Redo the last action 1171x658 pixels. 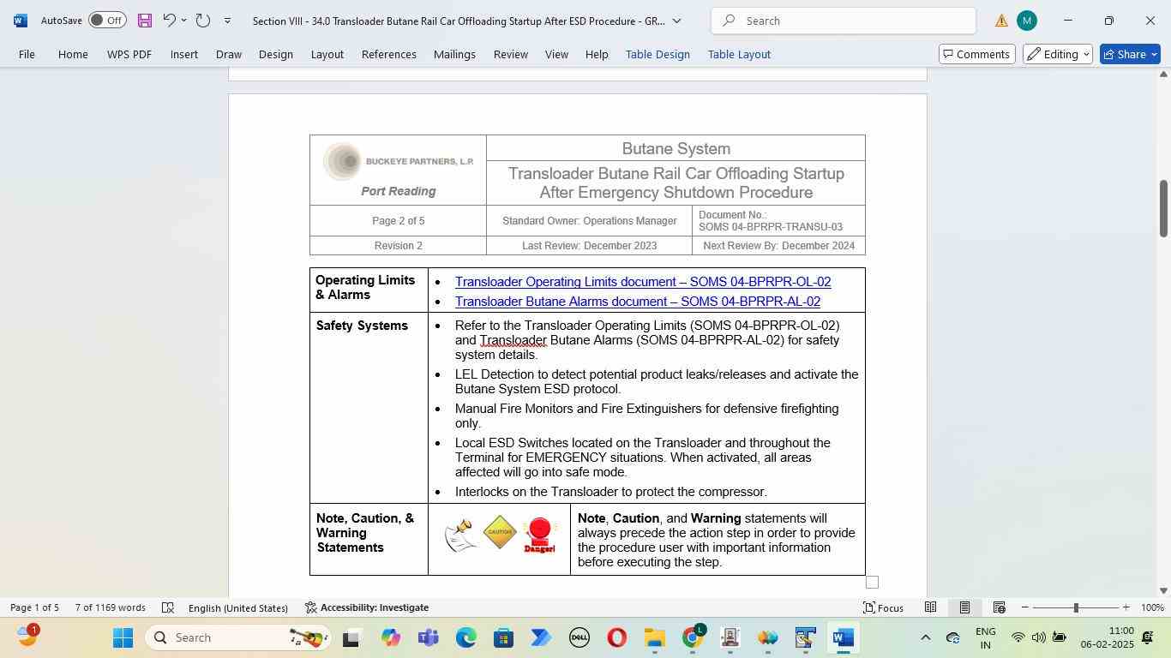pyautogui.click(x=203, y=21)
